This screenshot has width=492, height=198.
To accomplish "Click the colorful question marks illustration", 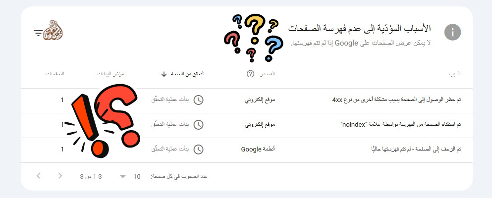I will (253, 38).
